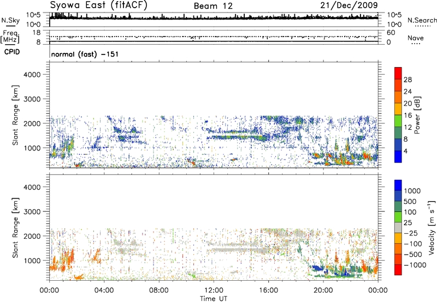
Task: Pick the red bottom segment of velocity colorbar
Action: [398, 270]
